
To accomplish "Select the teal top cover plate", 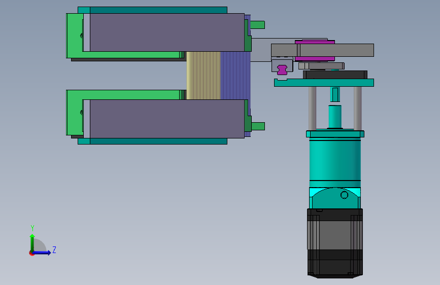I will [x=152, y=10].
